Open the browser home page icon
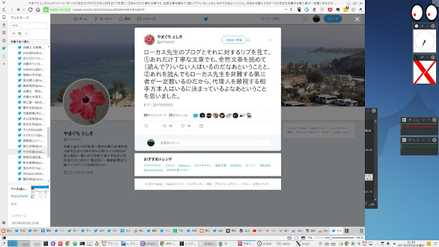Viewport: 439px width, 247px height. pos(38,10)
